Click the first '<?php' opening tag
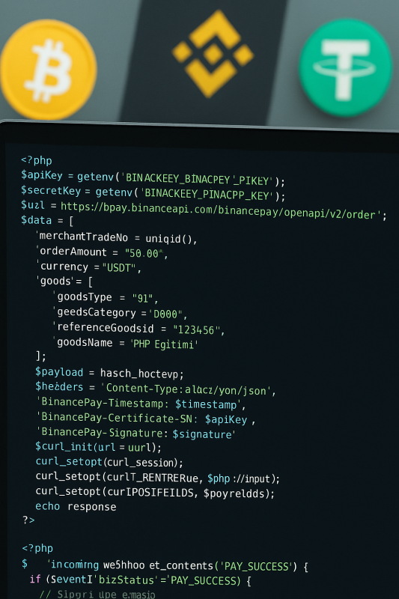The height and width of the screenshot is (599, 399). tap(37, 160)
